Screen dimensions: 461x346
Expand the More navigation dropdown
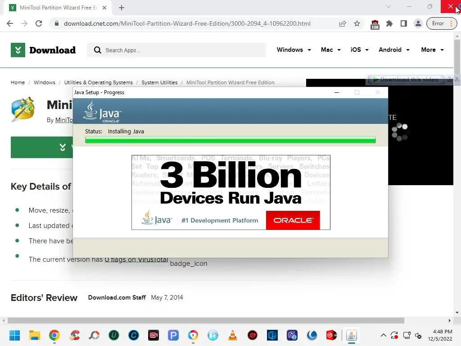tap(432, 50)
